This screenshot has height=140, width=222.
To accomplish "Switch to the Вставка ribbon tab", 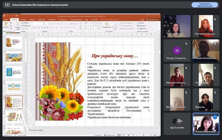I will tap(23, 20).
